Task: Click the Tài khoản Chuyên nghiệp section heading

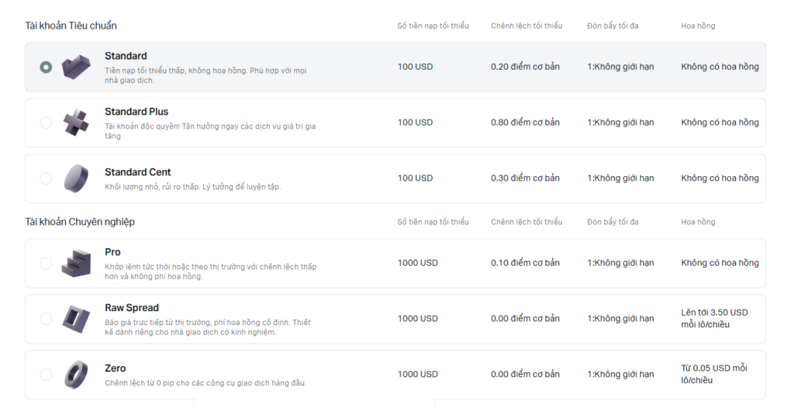Action: (80, 222)
